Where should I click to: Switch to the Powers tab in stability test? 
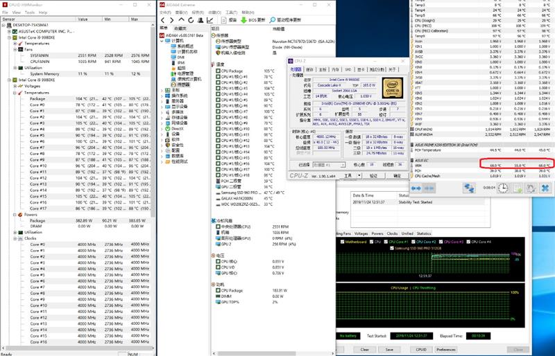[377, 233]
